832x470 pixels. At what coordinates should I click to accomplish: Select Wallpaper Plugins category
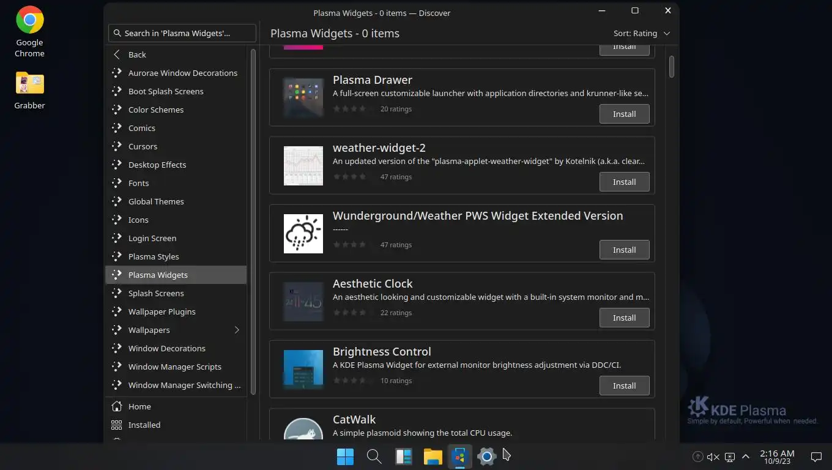[176, 311]
